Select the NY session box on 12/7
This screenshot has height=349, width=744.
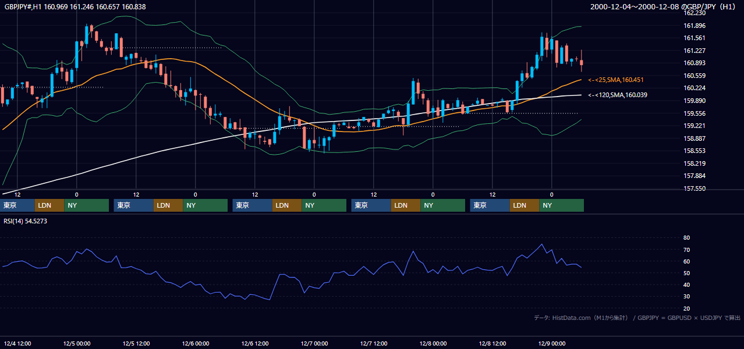point(443,205)
